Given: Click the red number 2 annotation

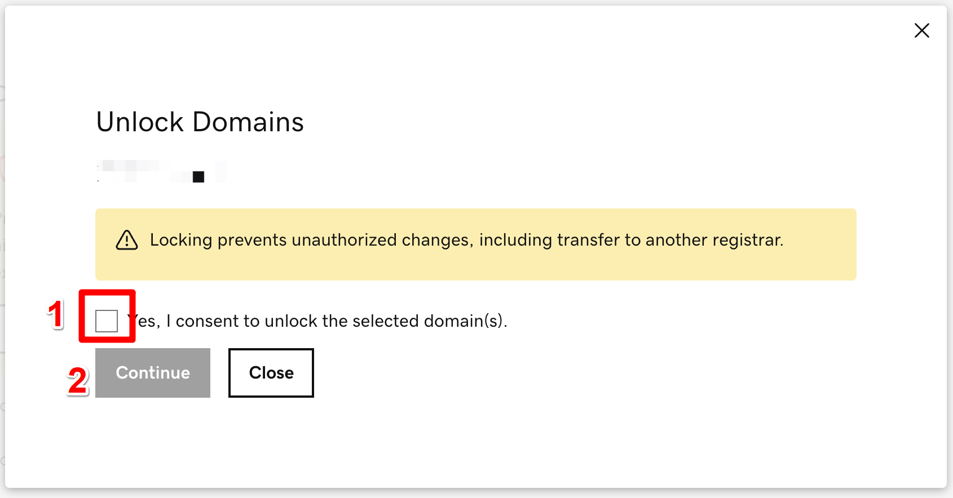Looking at the screenshot, I should click(78, 381).
